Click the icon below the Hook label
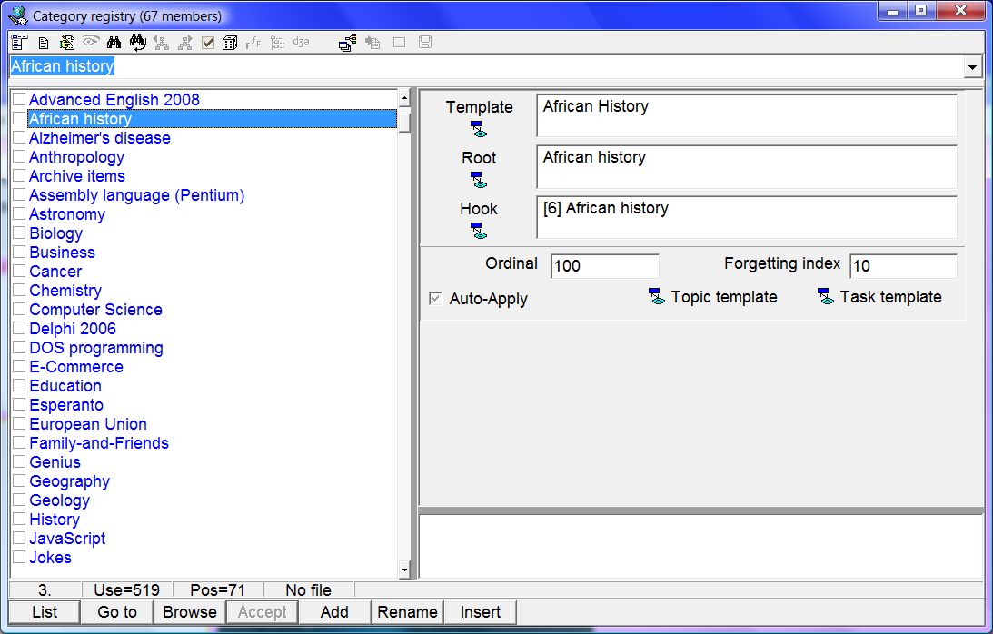Image resolution: width=993 pixels, height=634 pixels. tap(479, 231)
